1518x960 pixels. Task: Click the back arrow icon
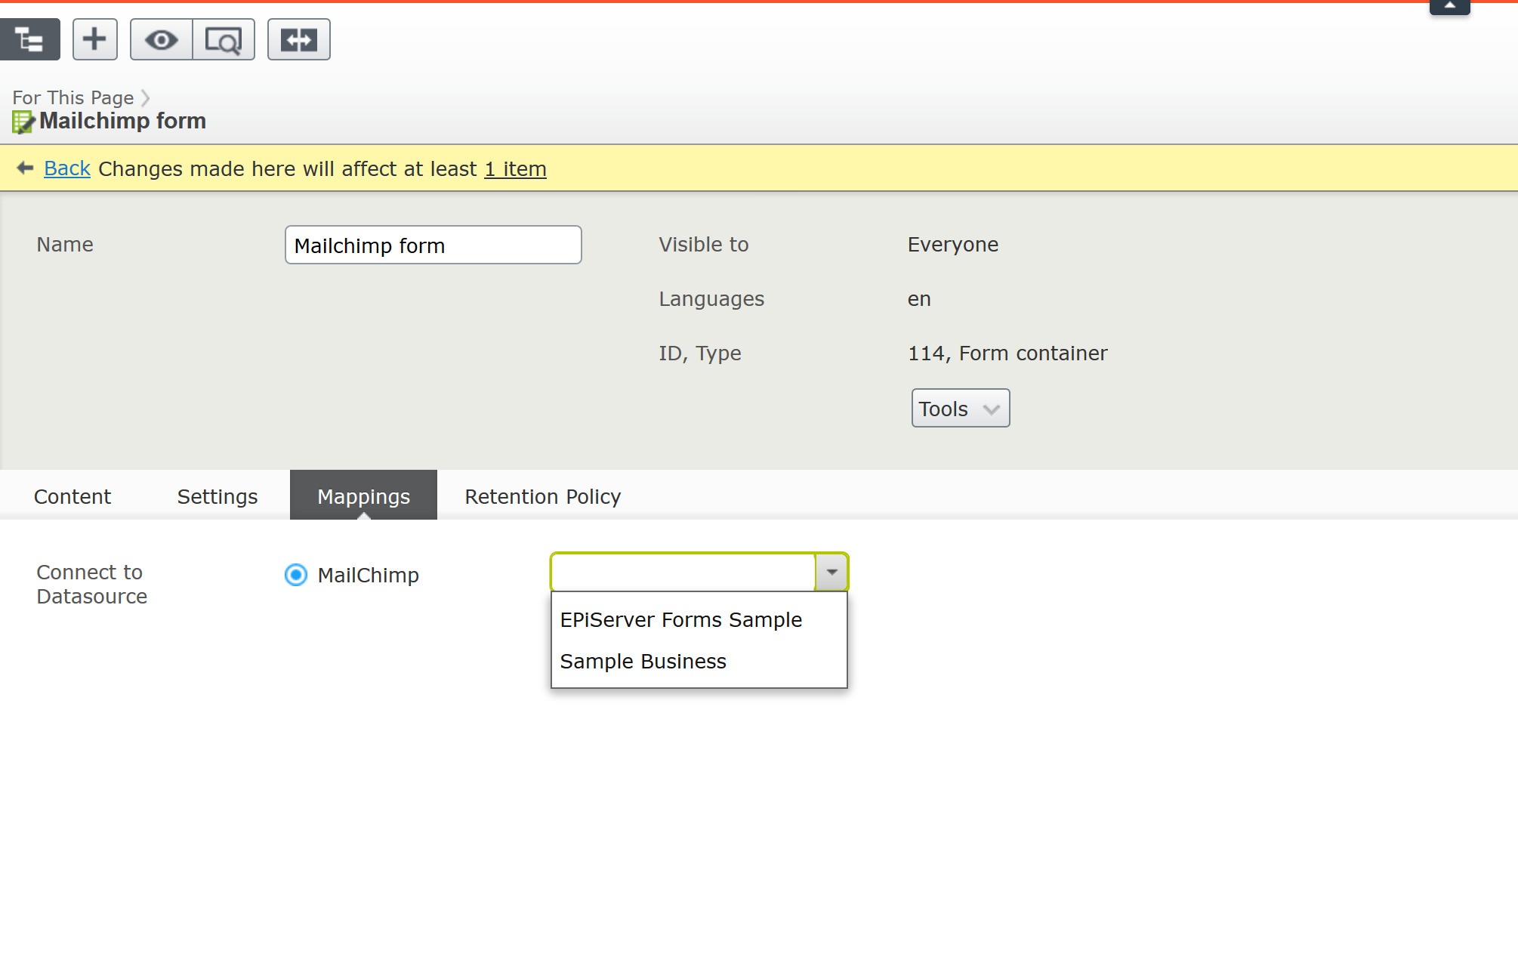point(25,168)
